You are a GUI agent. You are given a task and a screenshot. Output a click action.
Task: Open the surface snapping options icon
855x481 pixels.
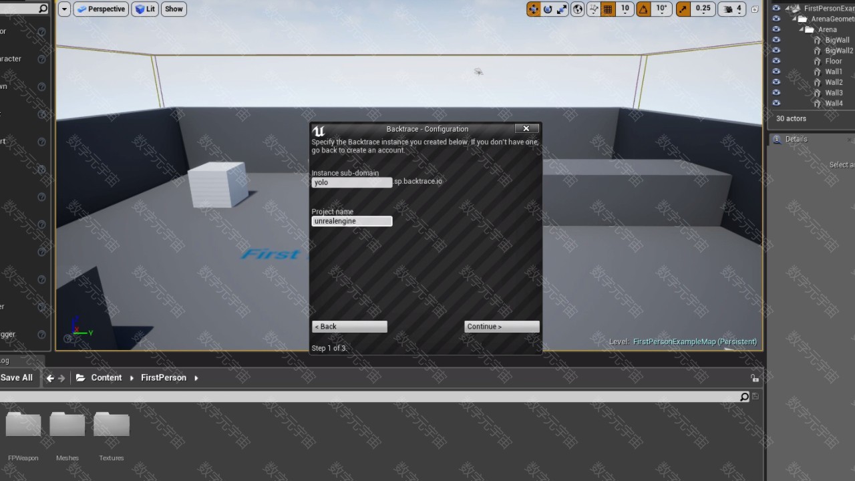click(594, 9)
